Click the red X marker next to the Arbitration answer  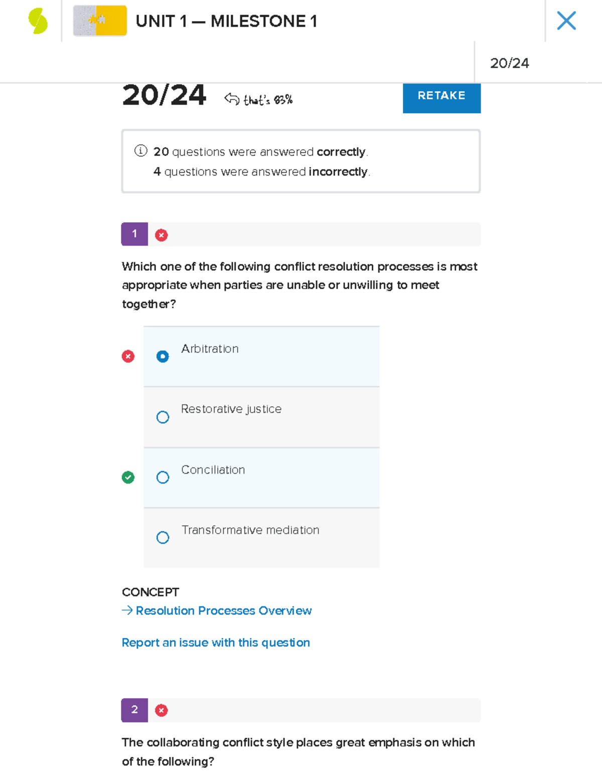(x=128, y=356)
